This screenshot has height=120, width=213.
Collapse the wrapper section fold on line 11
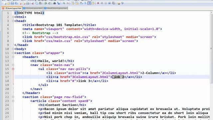(13, 53)
